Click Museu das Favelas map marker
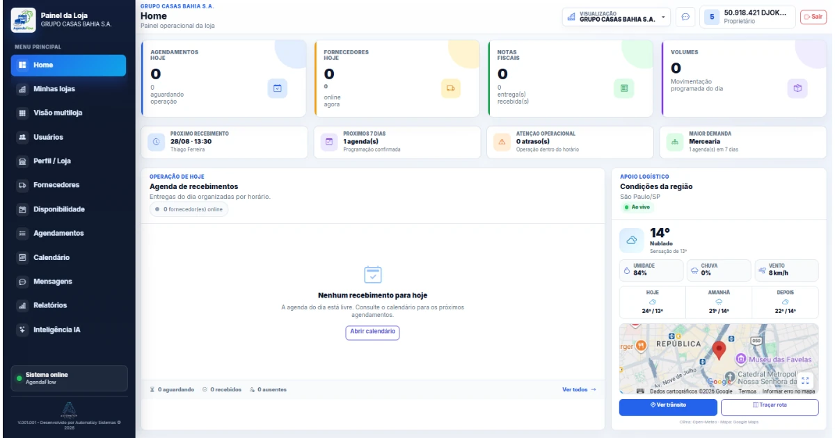 [x=742, y=359]
